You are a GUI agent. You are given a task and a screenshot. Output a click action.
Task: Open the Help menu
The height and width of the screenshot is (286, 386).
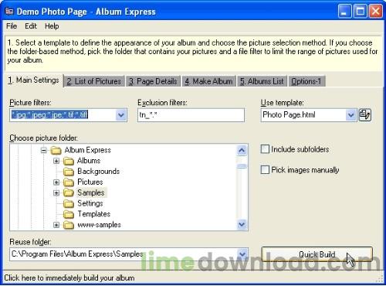point(52,26)
